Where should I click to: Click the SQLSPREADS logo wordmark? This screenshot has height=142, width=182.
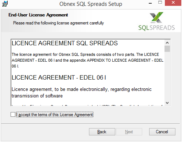[156, 28]
